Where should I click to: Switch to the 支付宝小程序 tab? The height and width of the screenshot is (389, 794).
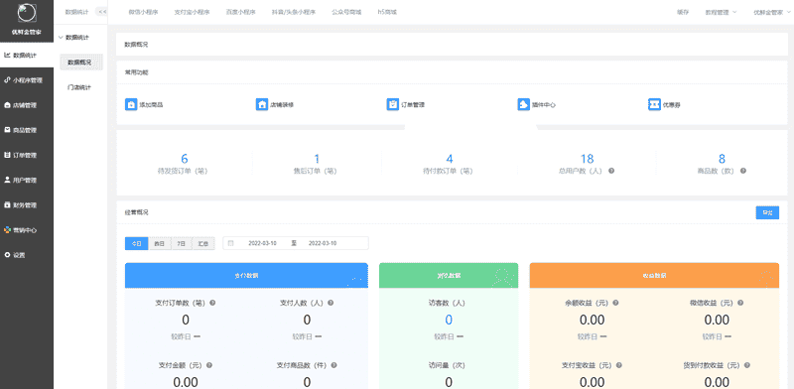click(192, 12)
